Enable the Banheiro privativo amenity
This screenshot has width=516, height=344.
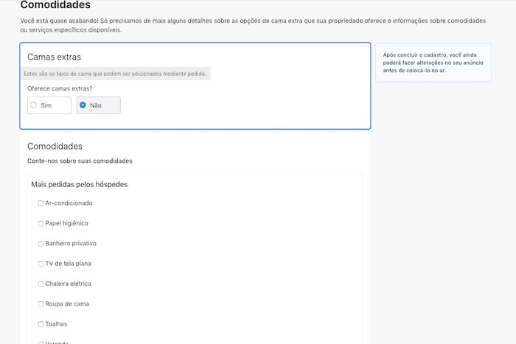(41, 244)
